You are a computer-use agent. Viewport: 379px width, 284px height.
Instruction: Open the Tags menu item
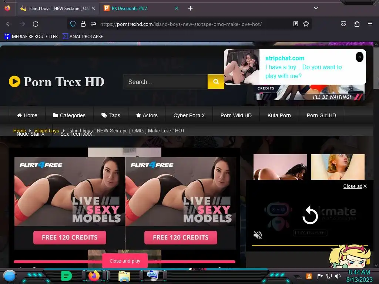[x=111, y=115]
